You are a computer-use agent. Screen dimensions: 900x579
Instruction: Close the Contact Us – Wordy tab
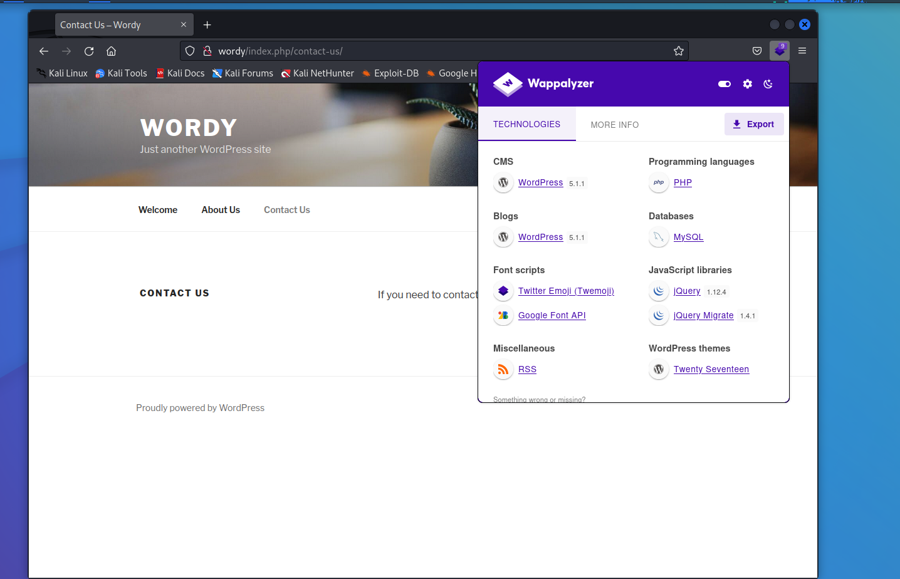coord(184,24)
